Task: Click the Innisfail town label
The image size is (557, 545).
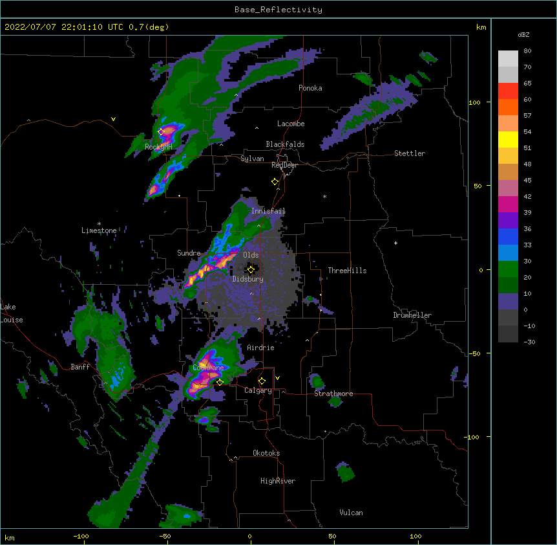Action: 268,211
